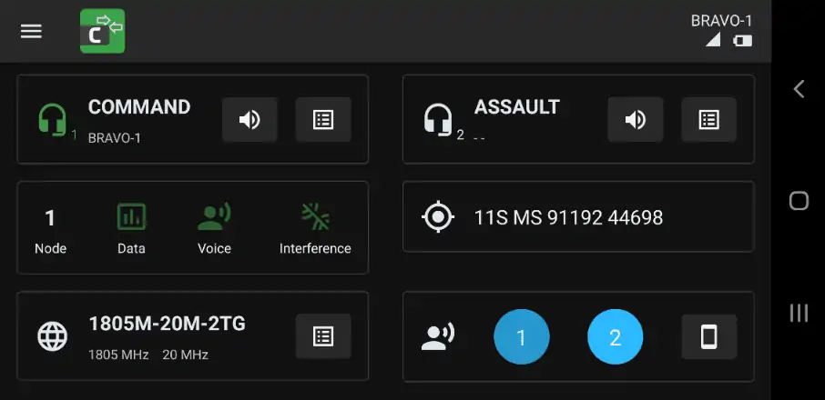This screenshot has height=400, width=825.
Task: Tap the GPS location crosshair icon
Action: pos(438,216)
